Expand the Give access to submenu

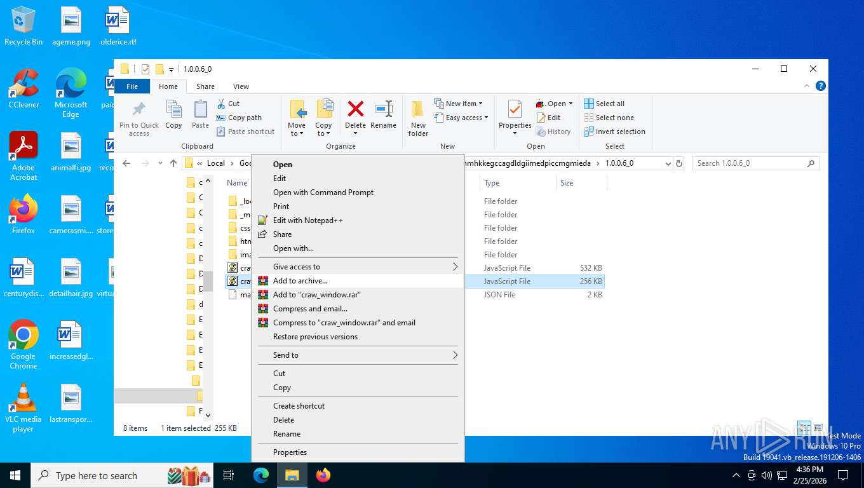pos(358,267)
